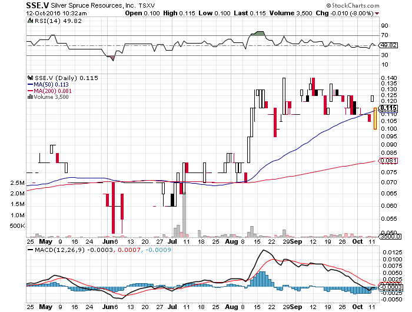Click the yellow highlighted latest candlestick
Screen dimensions: 412x312
pos(375,117)
